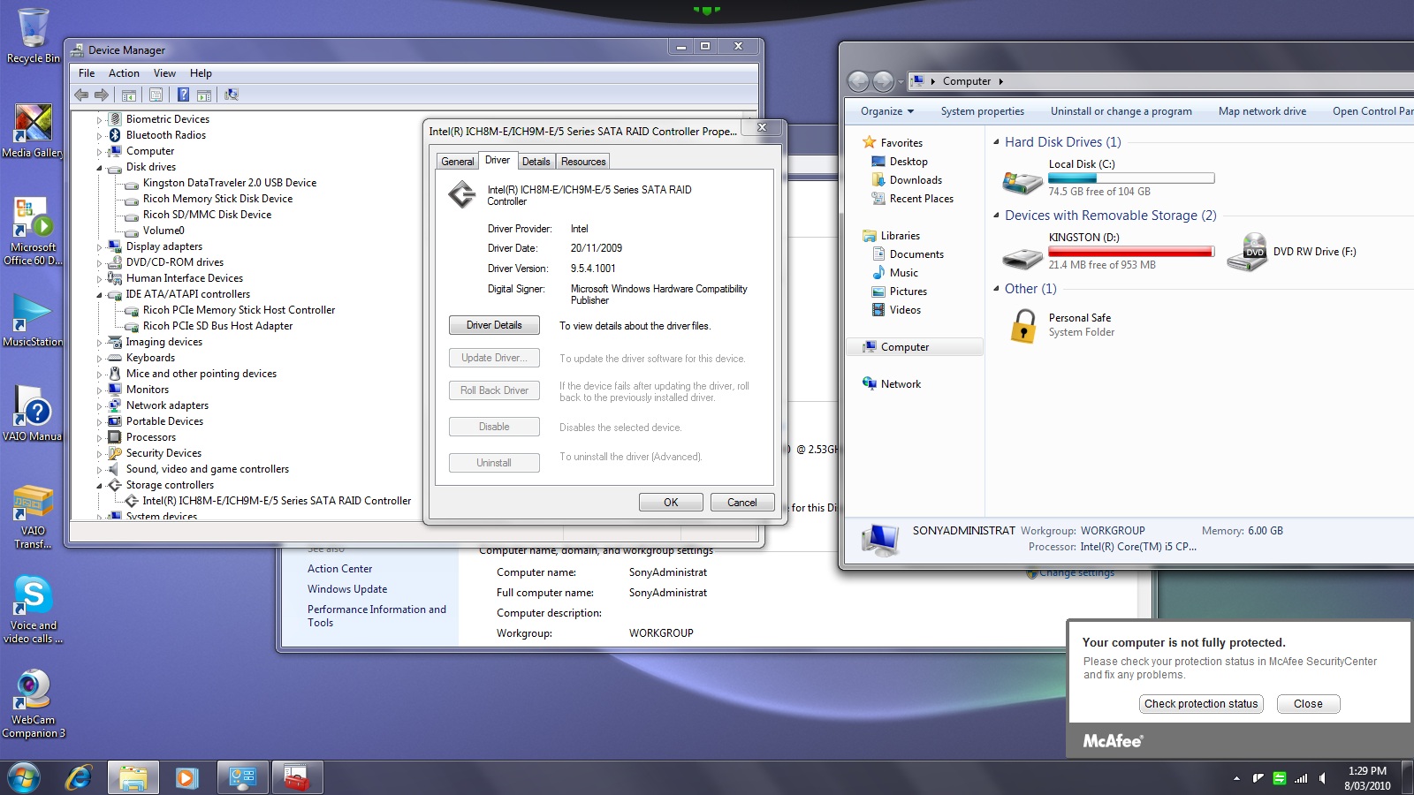Click the Forward arrow in Device Manager toolbar

[102, 95]
